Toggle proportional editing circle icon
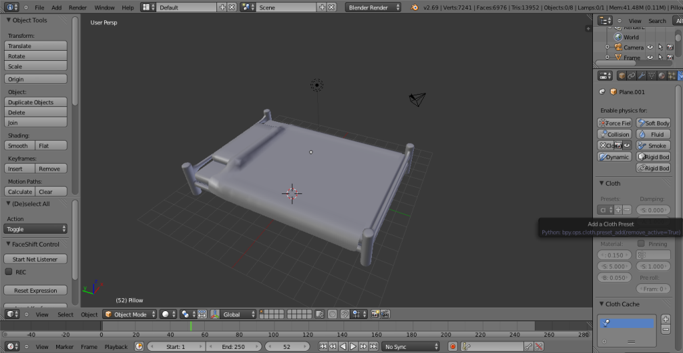Image resolution: width=683 pixels, height=353 pixels. [332, 314]
